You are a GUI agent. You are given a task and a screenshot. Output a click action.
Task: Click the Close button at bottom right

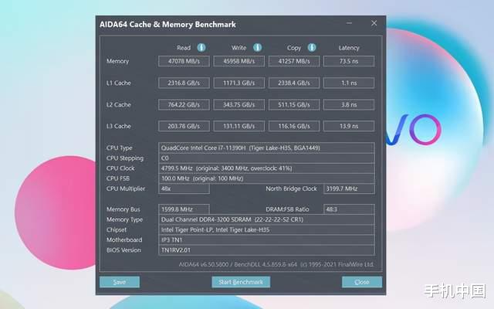pos(362,282)
